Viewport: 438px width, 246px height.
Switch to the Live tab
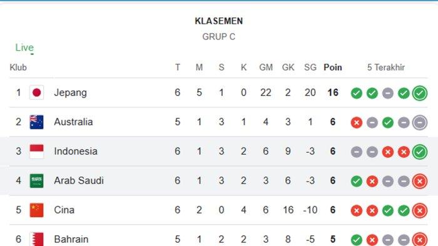[x=24, y=48]
